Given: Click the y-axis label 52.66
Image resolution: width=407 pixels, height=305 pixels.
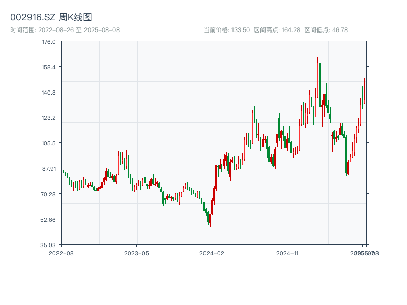Looking at the screenshot, I should 48,220.
